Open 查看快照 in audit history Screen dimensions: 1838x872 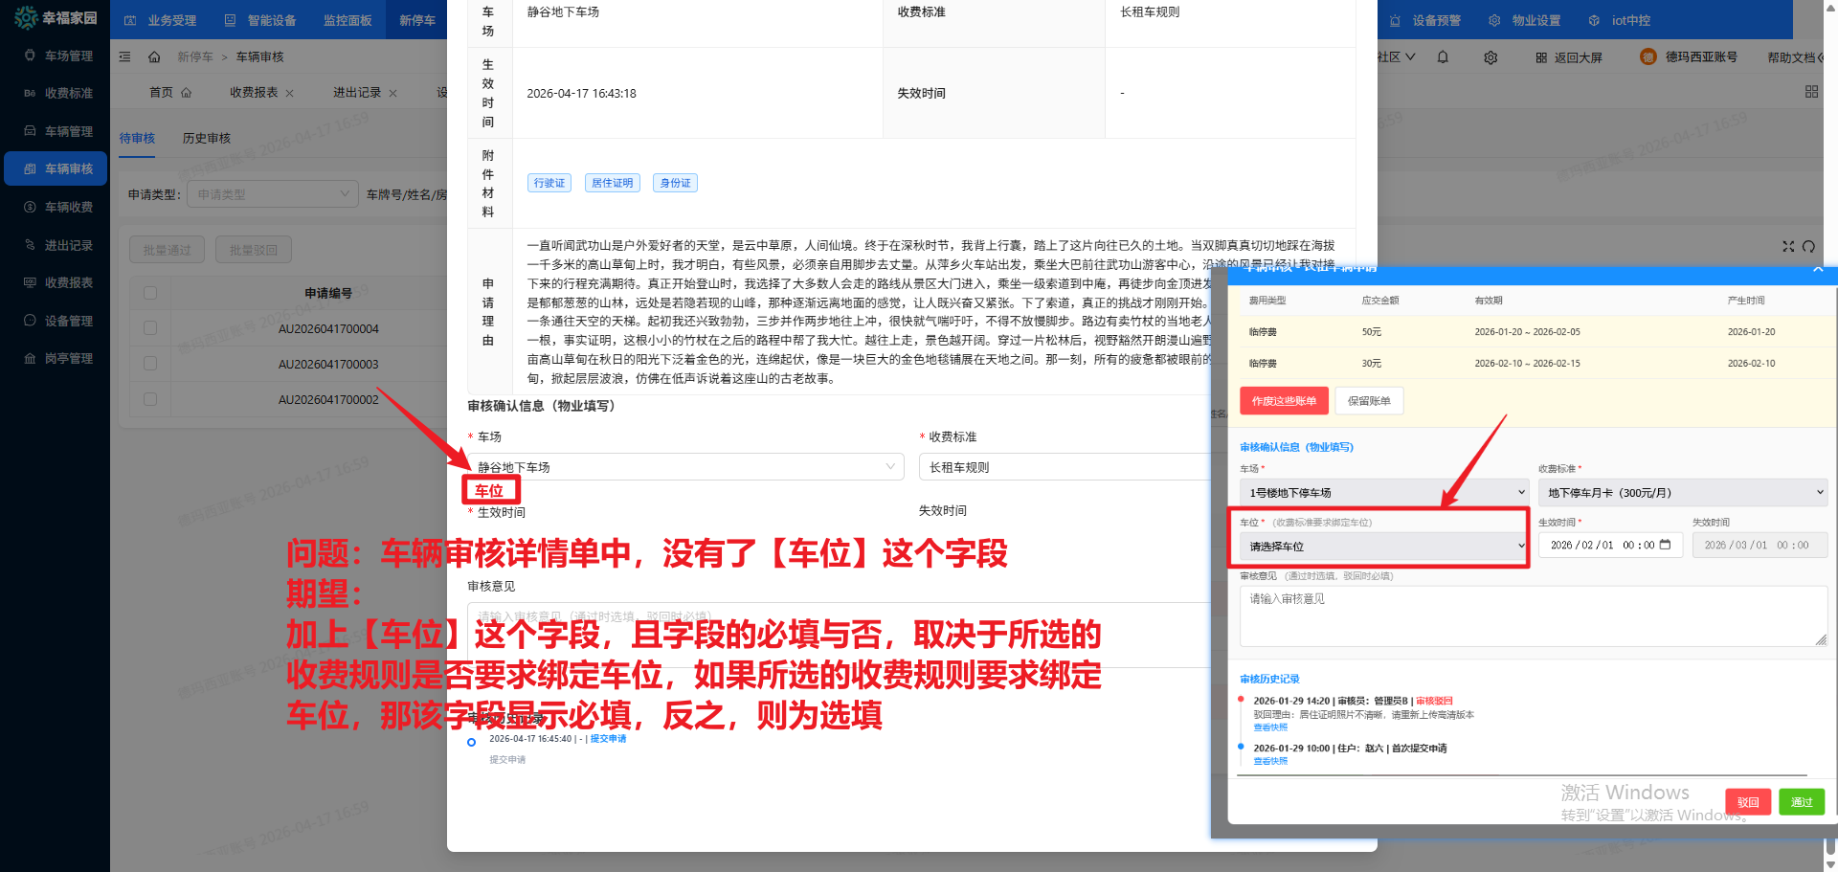pyautogui.click(x=1269, y=727)
